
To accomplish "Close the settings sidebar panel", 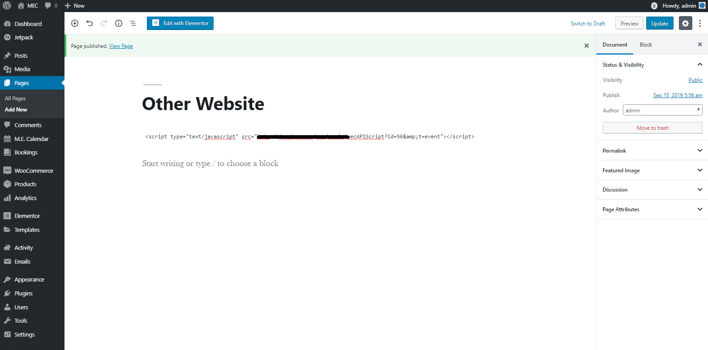I will click(700, 44).
